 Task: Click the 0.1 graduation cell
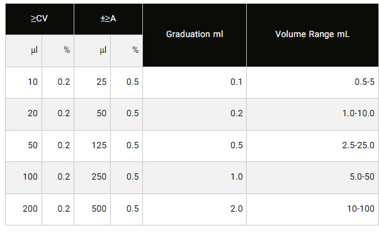(195, 82)
